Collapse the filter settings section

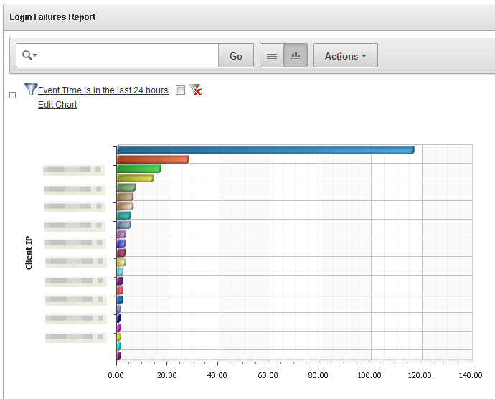(13, 95)
